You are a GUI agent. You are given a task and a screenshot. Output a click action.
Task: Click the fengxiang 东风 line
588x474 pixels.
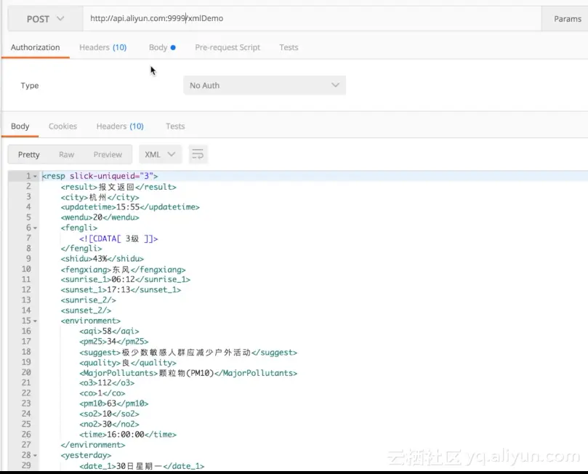click(123, 270)
